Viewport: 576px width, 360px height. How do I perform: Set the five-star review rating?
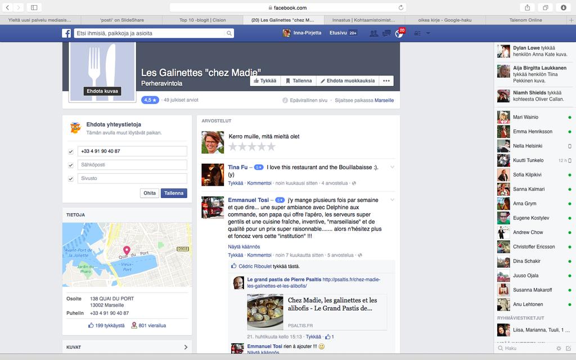271,147
